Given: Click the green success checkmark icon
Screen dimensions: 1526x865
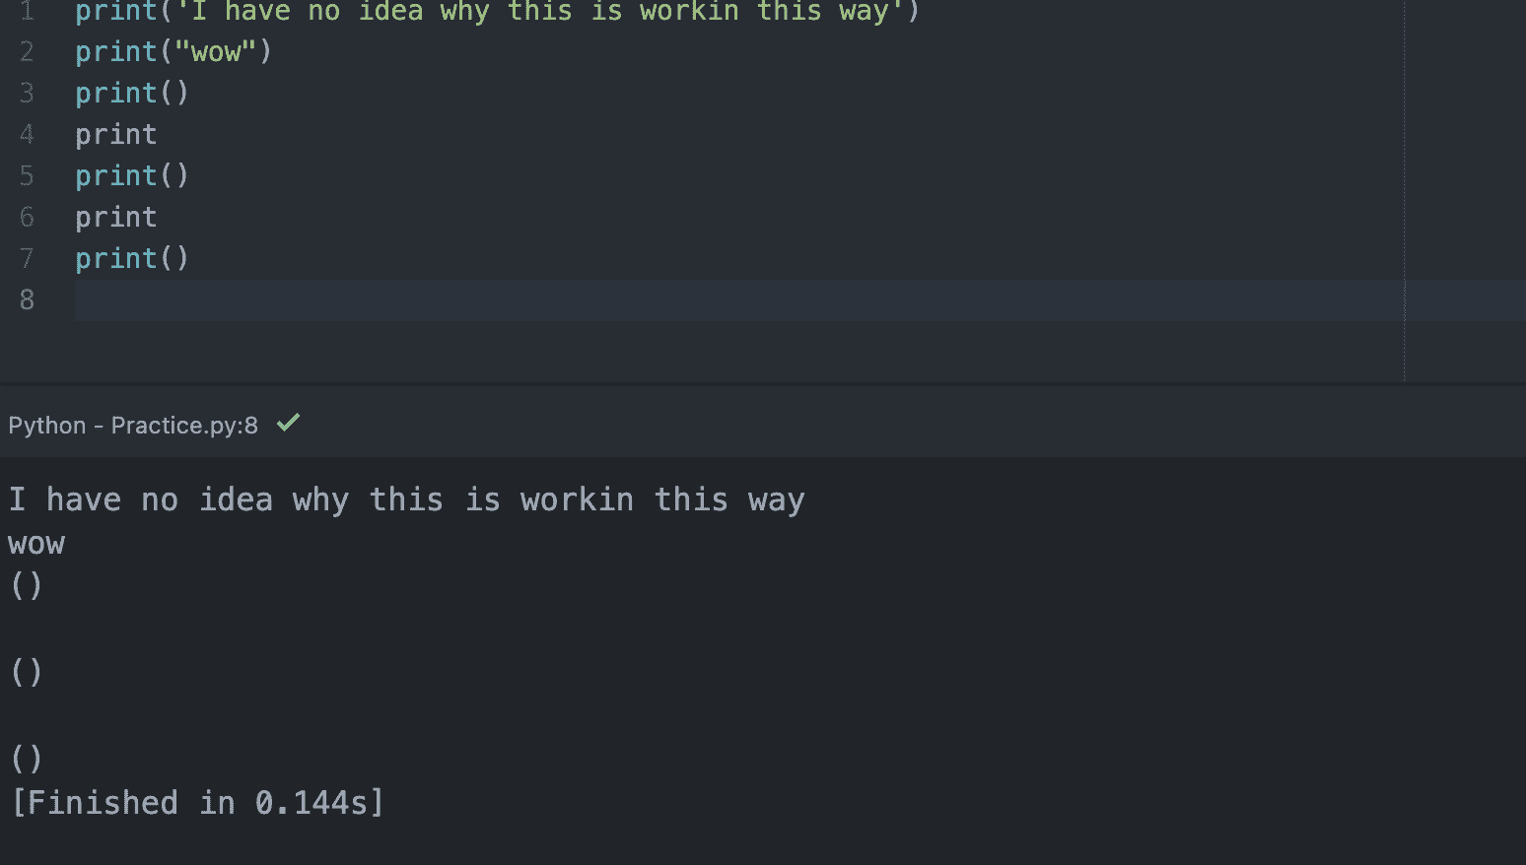Looking at the screenshot, I should click(288, 424).
